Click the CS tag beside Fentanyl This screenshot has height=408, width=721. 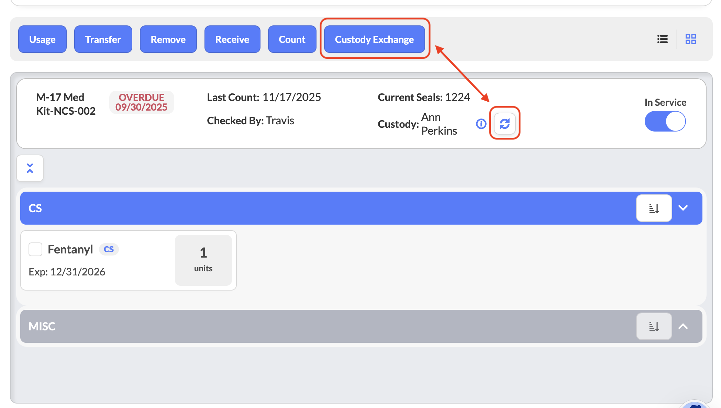(109, 249)
